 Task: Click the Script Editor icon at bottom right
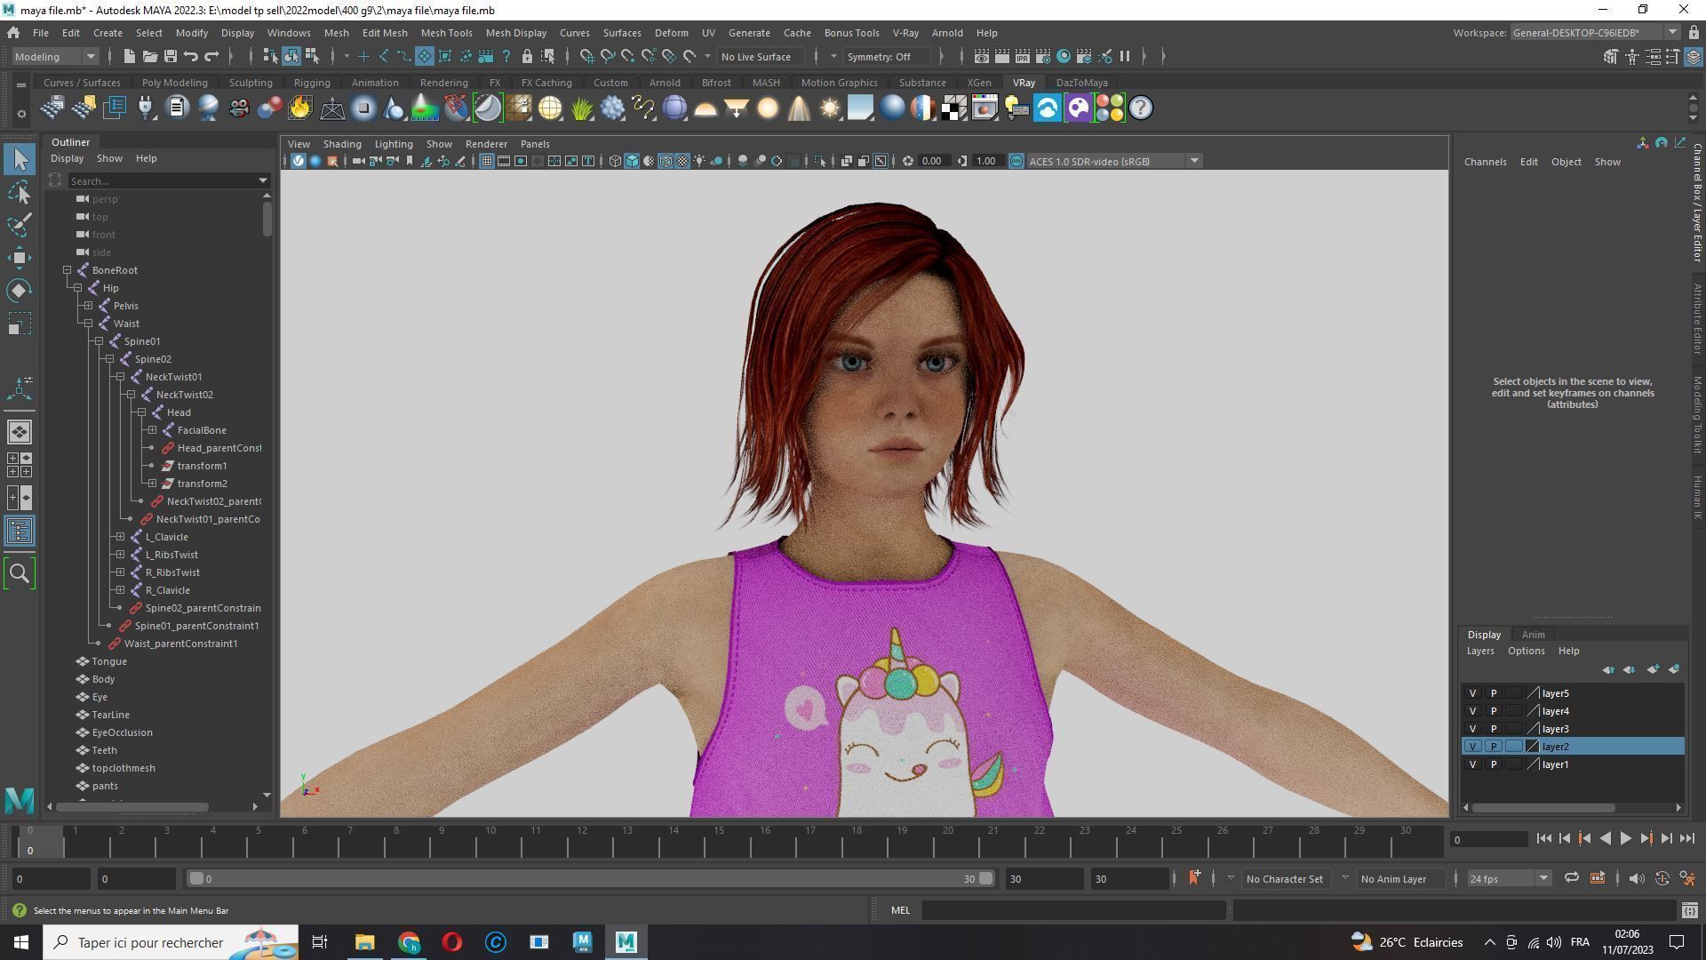coord(1689,910)
